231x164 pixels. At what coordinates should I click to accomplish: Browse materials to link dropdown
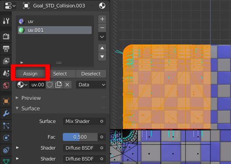point(22,85)
